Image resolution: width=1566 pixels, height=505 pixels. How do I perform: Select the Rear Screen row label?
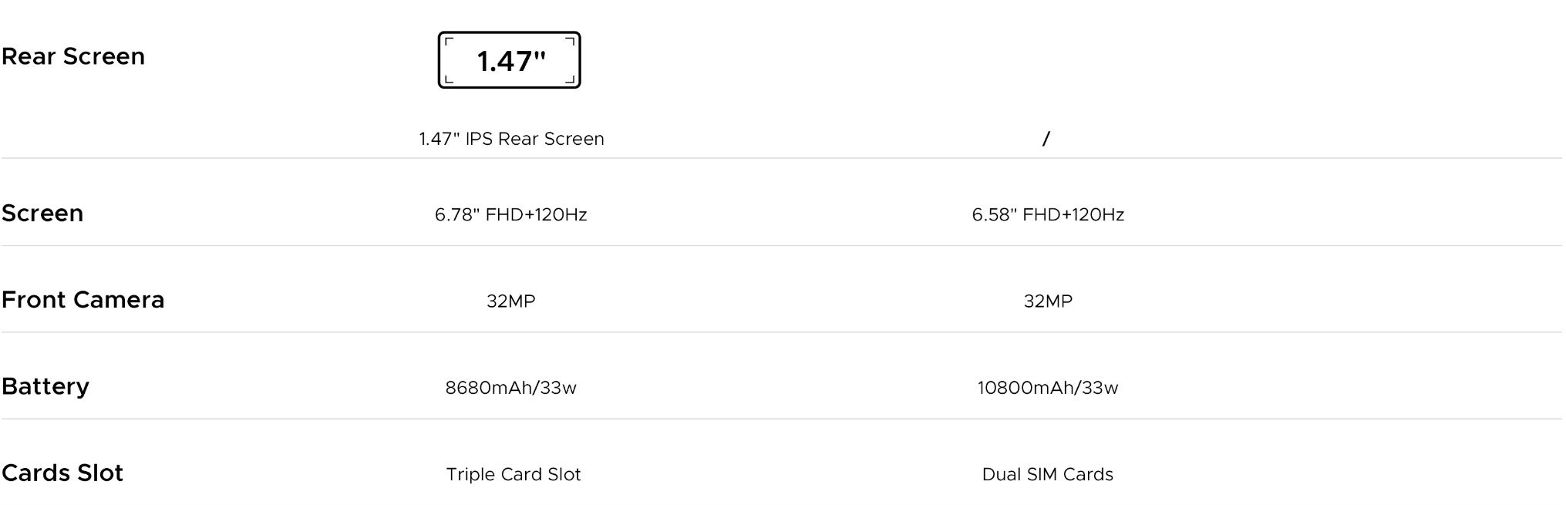73,56
